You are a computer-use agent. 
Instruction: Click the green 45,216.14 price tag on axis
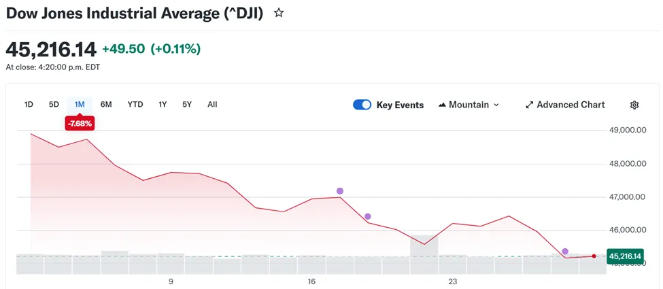625,256
